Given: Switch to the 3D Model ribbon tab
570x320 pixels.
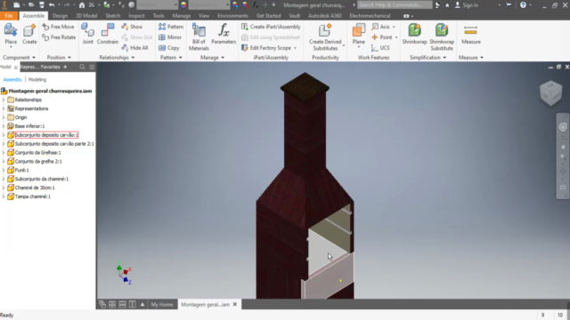Looking at the screenshot, I should point(86,16).
